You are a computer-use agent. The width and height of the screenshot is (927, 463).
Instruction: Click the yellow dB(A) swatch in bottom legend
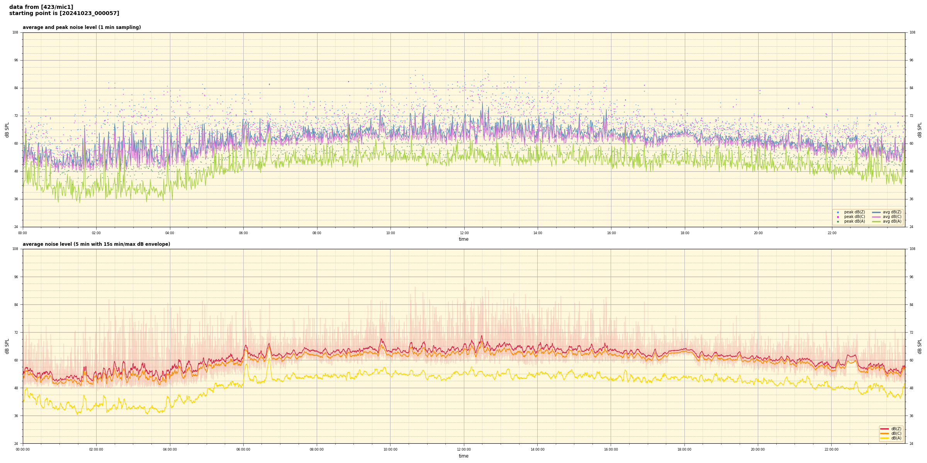(x=884, y=438)
